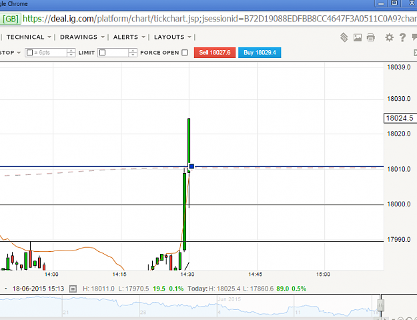
Task: Open the calendar date picker icon
Action: pos(73,289)
